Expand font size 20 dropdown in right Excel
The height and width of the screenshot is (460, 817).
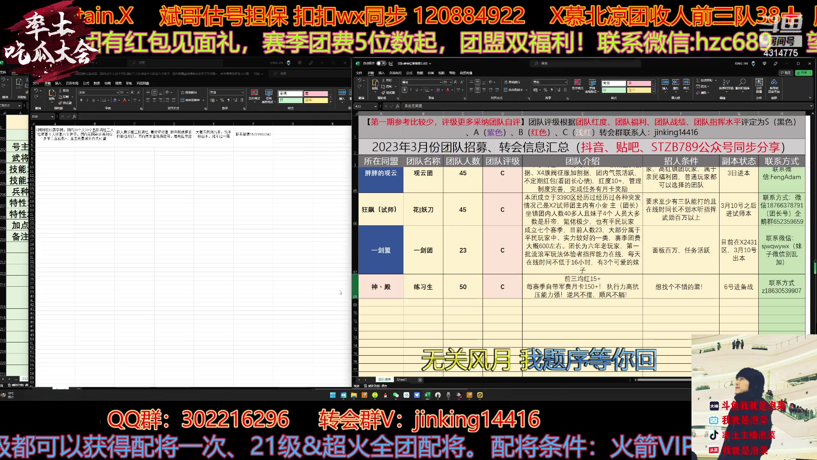451,82
